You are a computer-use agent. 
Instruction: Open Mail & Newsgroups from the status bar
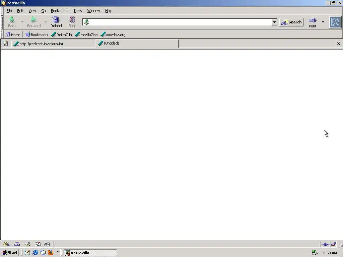[x=17, y=244]
